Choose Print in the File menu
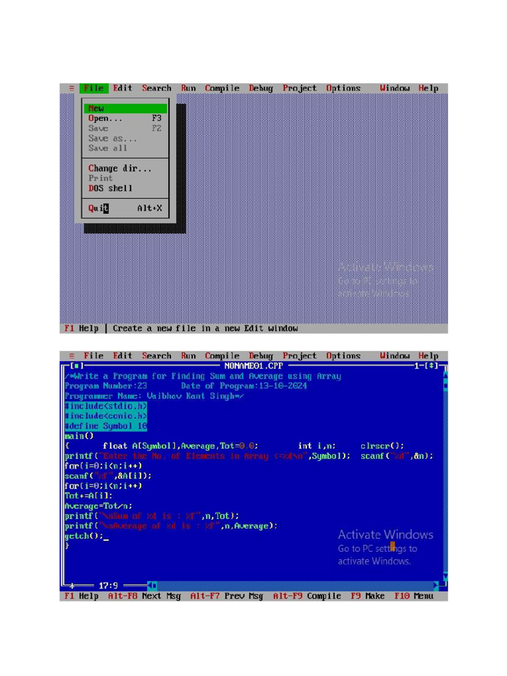The width and height of the screenshot is (507, 676). click(x=125, y=178)
